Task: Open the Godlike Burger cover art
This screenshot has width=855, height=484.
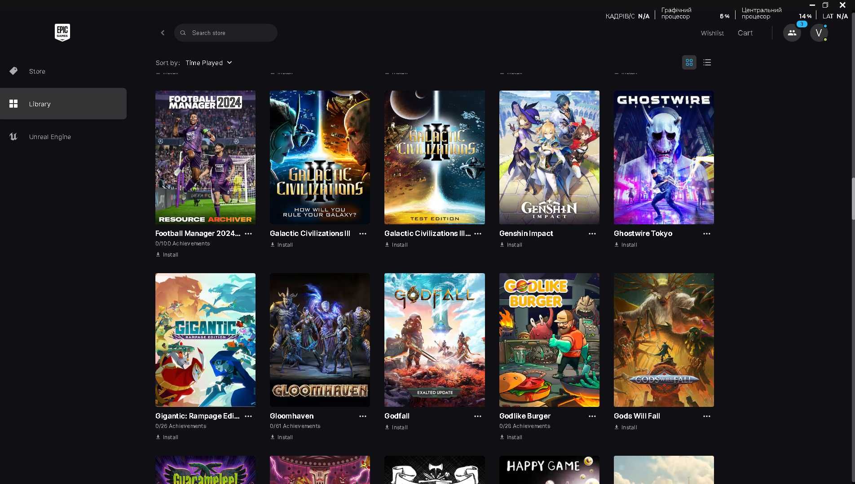Action: pos(549,340)
